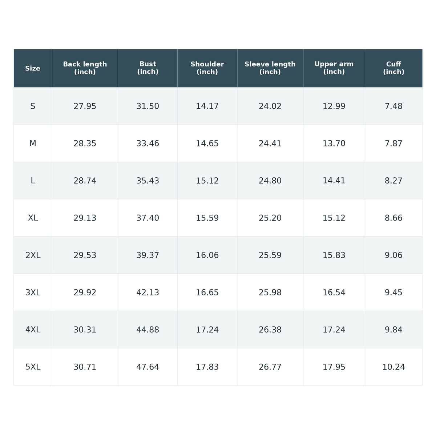Click the Size column header
The width and height of the screenshot is (436, 436).
(33, 68)
